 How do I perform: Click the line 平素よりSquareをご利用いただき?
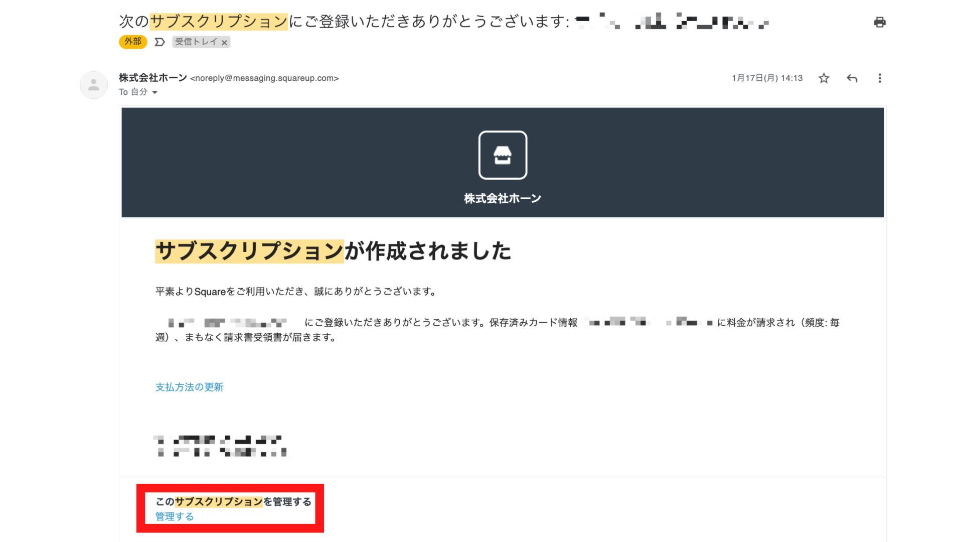click(x=296, y=292)
